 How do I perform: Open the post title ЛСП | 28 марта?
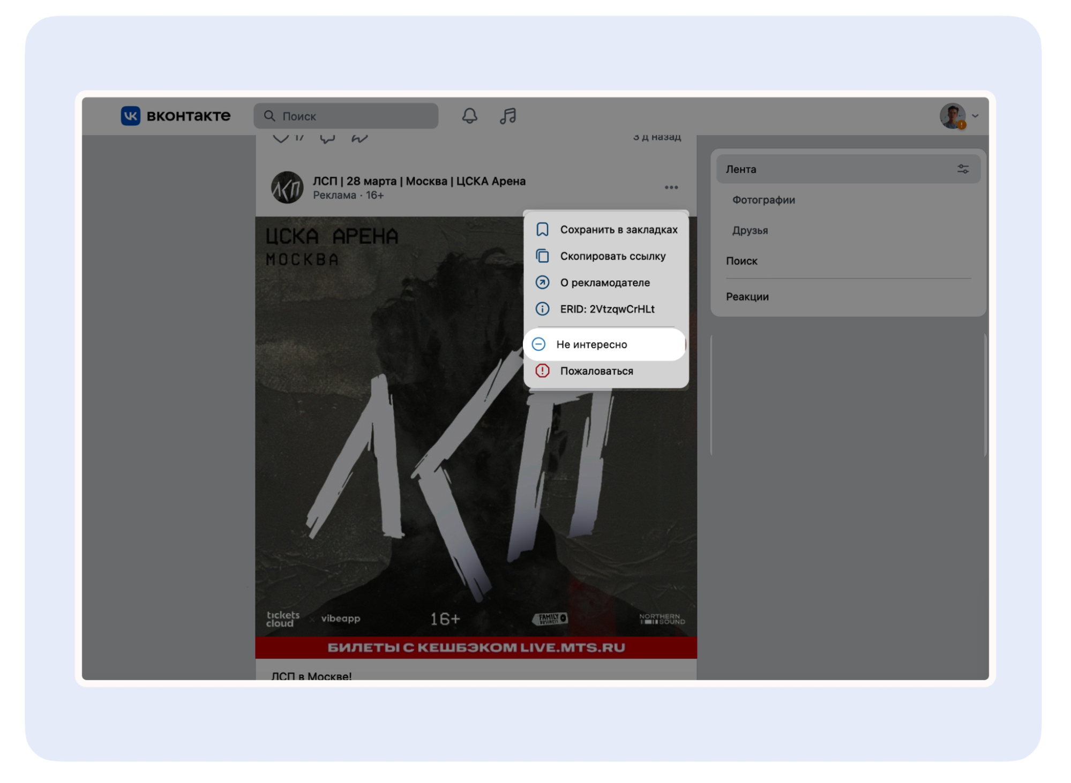pos(419,181)
